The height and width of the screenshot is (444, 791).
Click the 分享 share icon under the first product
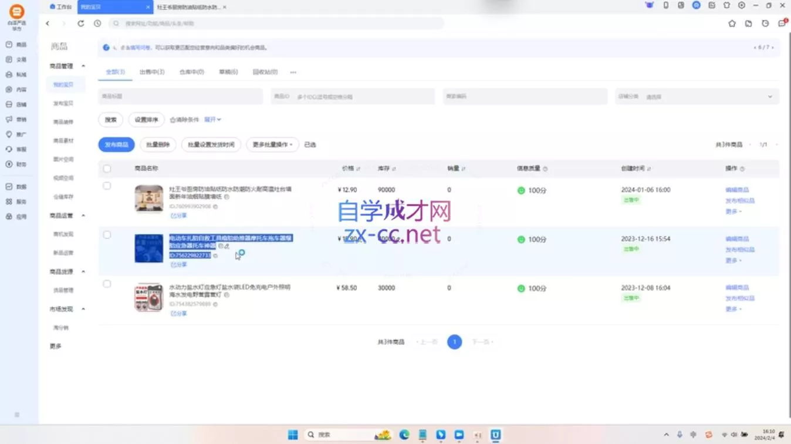[x=177, y=215]
